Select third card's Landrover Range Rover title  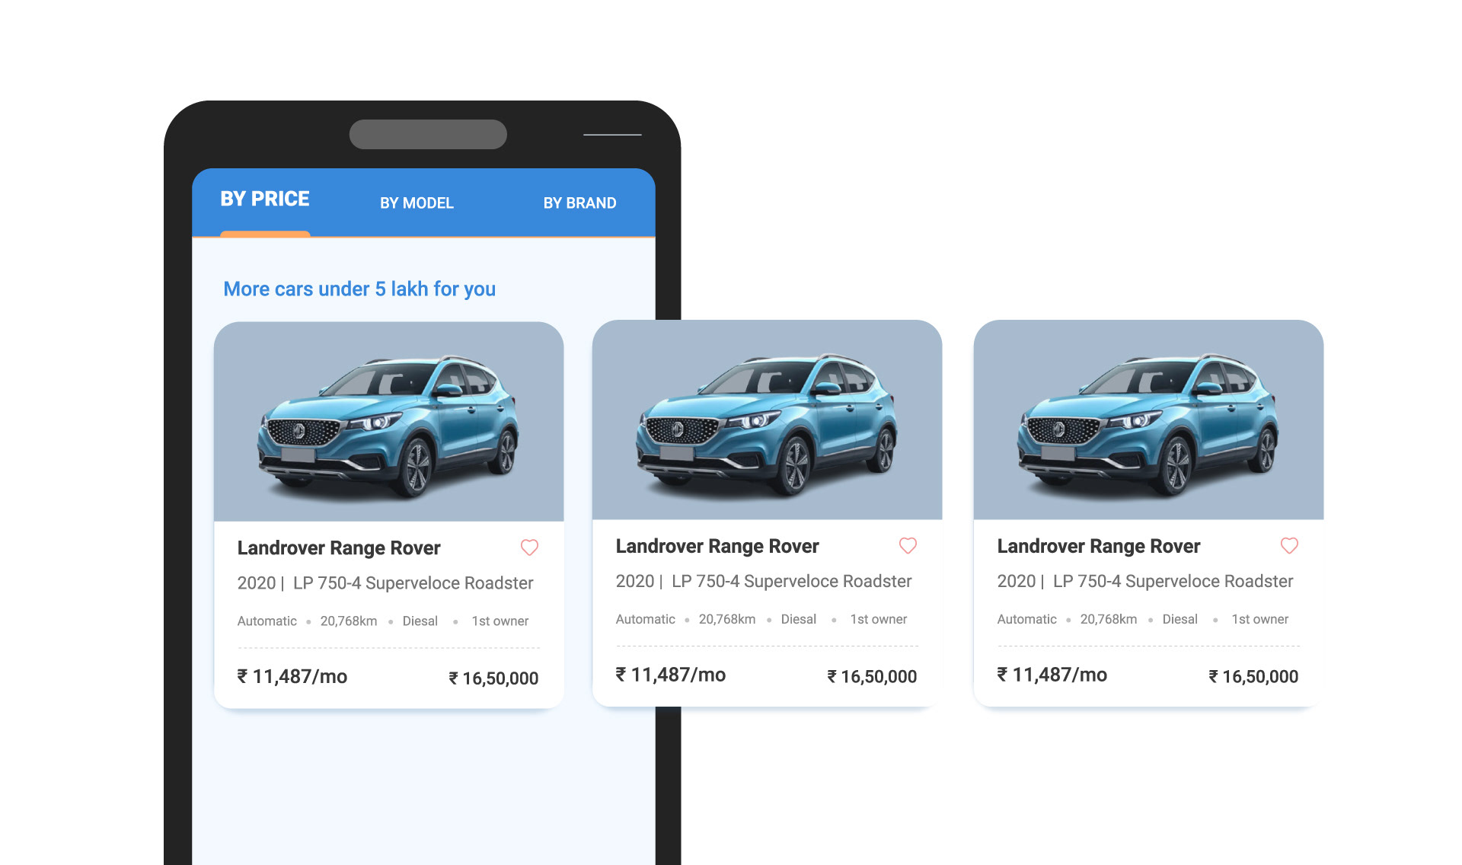pos(1099,547)
